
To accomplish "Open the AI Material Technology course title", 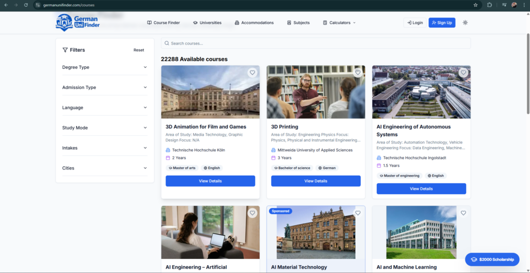I will [x=299, y=267].
